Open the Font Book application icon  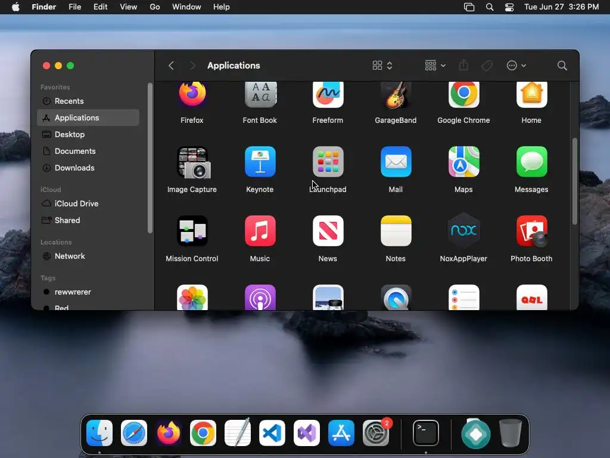(x=260, y=94)
